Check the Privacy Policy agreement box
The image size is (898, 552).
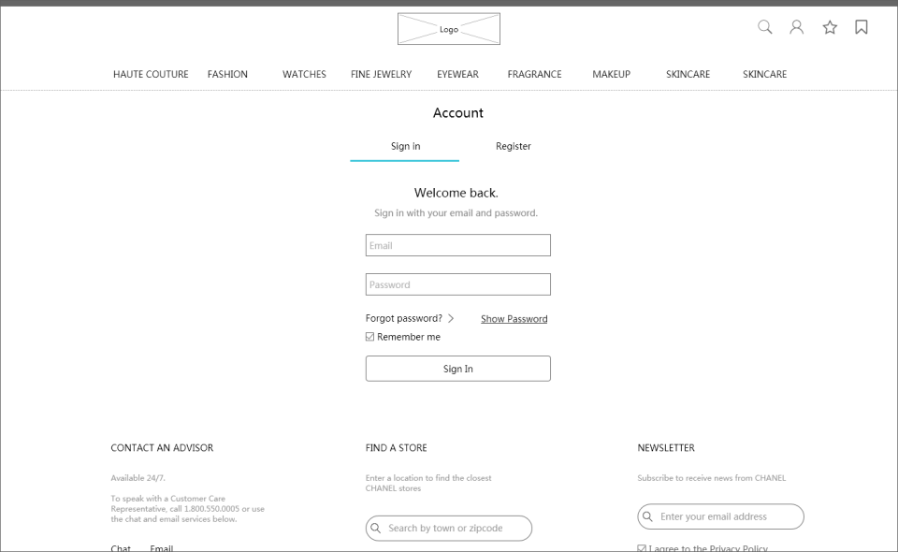(x=642, y=548)
